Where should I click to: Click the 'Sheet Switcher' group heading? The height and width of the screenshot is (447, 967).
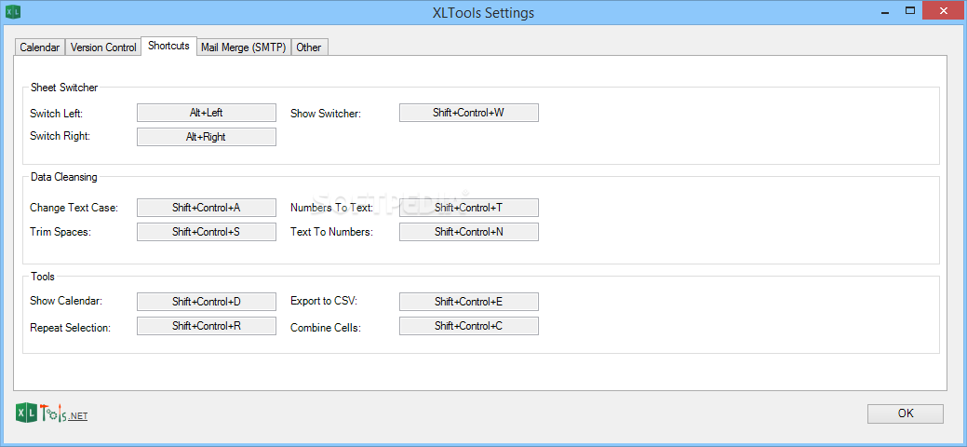(64, 88)
